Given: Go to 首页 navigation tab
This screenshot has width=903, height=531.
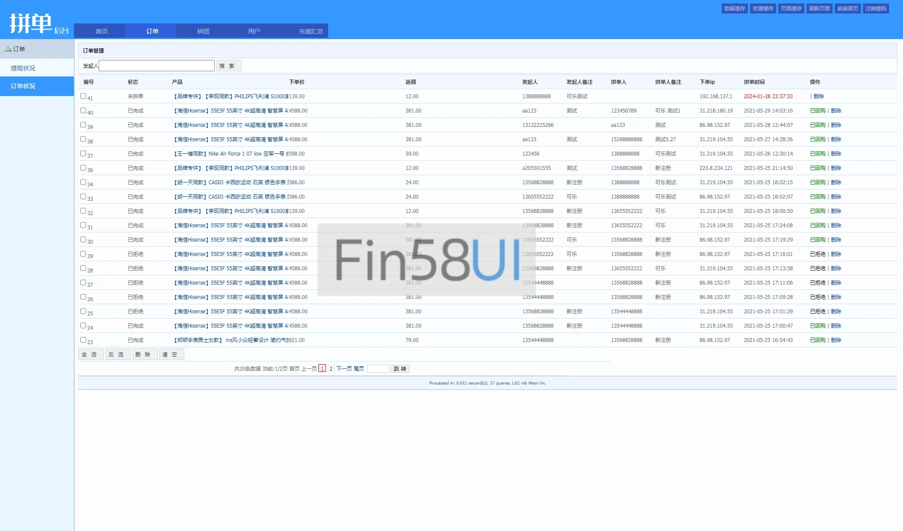Looking at the screenshot, I should pyautogui.click(x=101, y=31).
